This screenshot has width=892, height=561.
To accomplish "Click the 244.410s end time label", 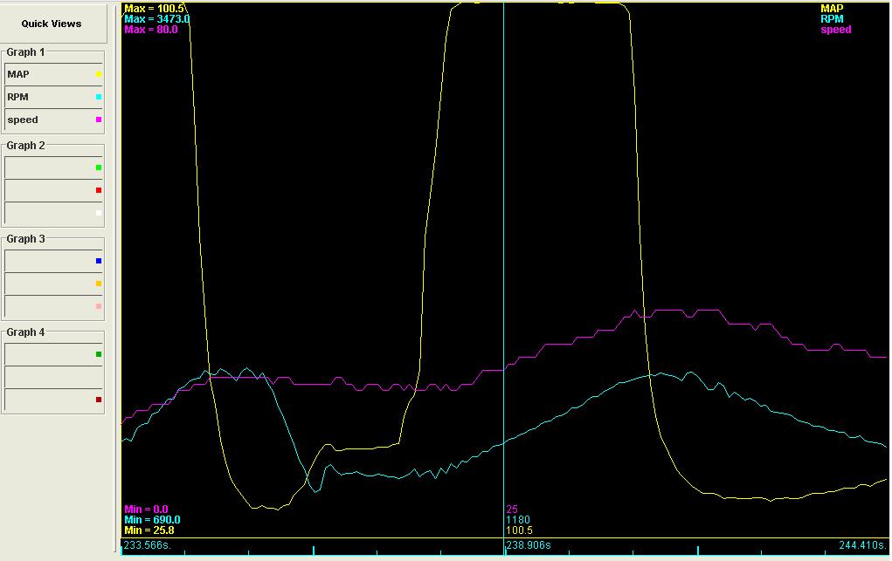I will coord(863,545).
